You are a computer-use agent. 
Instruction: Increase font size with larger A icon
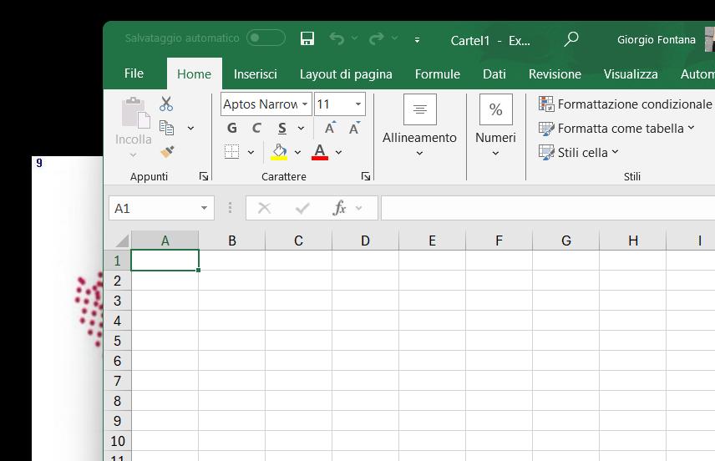click(330, 128)
